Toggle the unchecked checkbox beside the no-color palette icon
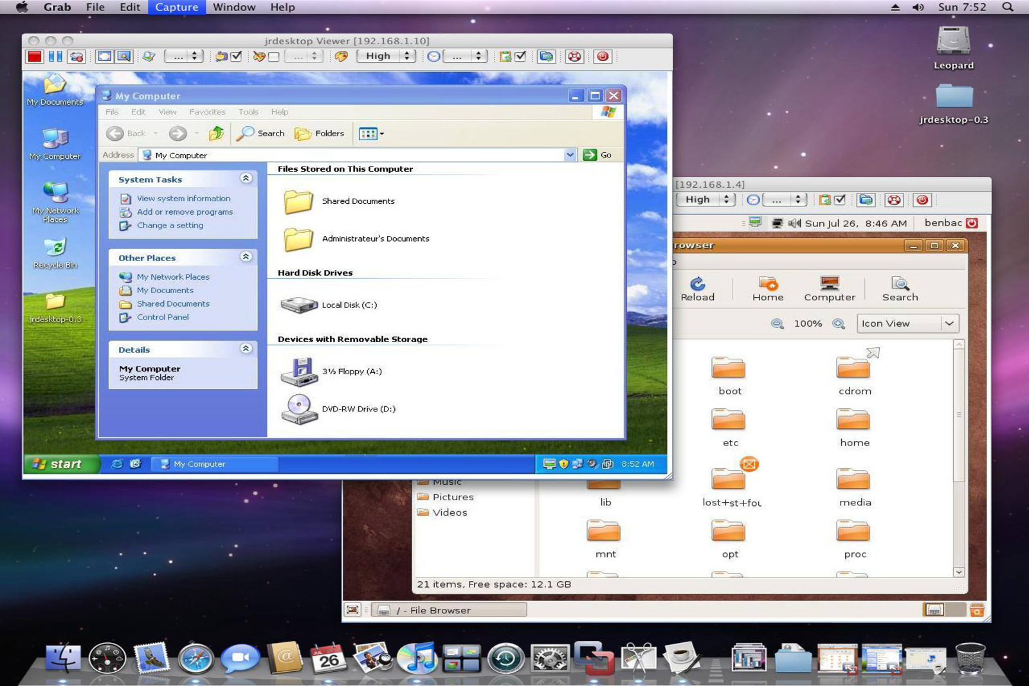 pyautogui.click(x=273, y=57)
